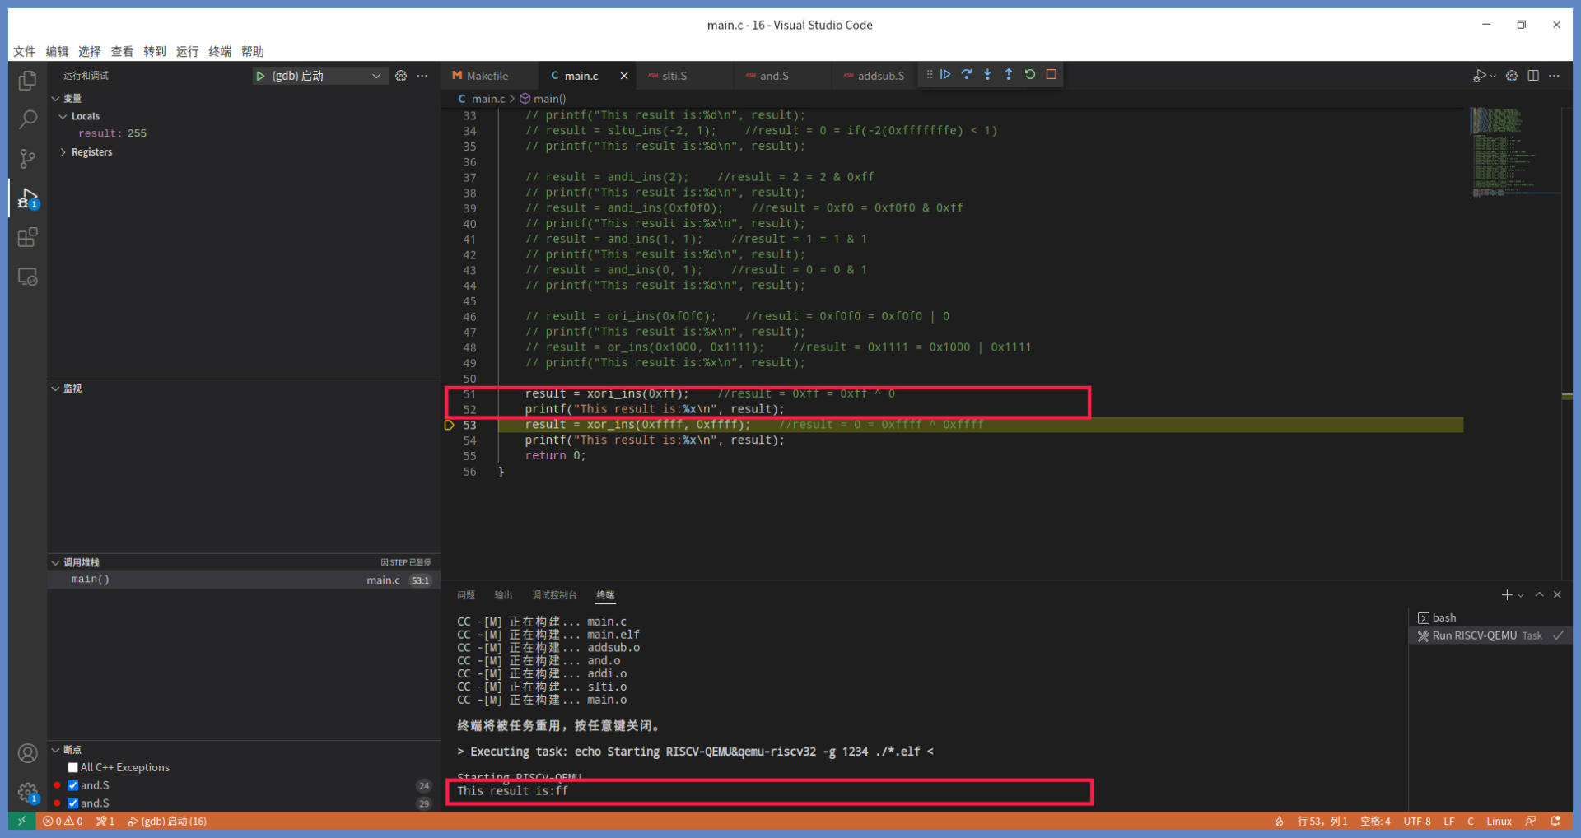Open the Extensions view icon
The image size is (1581, 838).
coord(27,238)
